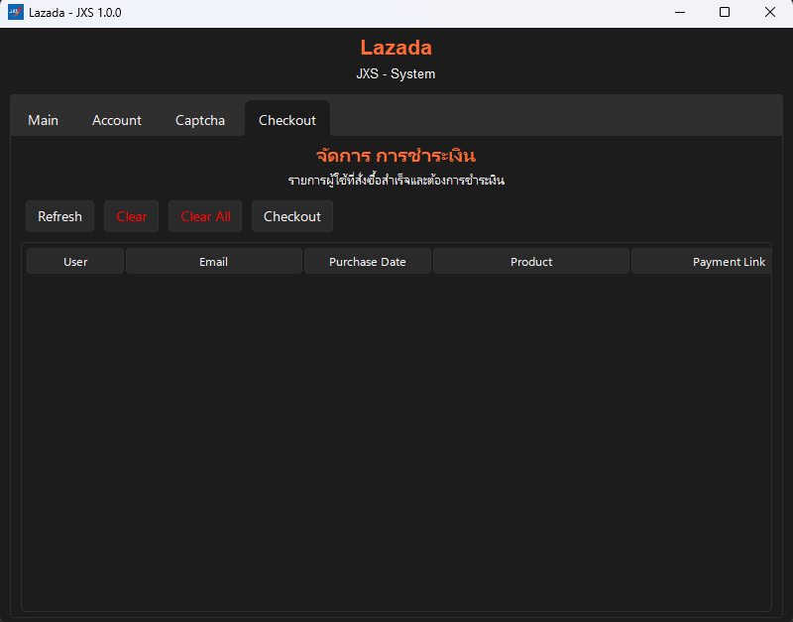
Task: Click the Lazada app icon in title bar
Action: tap(15, 13)
